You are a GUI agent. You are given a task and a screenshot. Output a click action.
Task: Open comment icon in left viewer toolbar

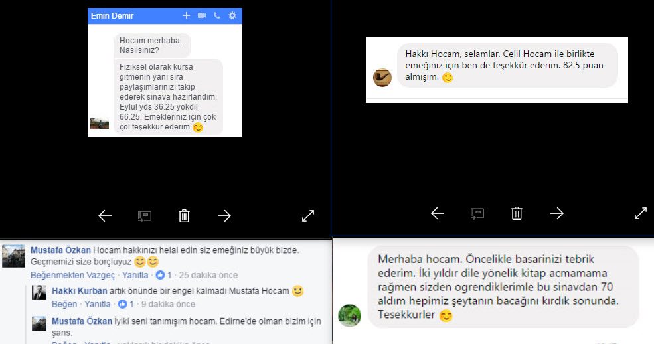(144, 216)
